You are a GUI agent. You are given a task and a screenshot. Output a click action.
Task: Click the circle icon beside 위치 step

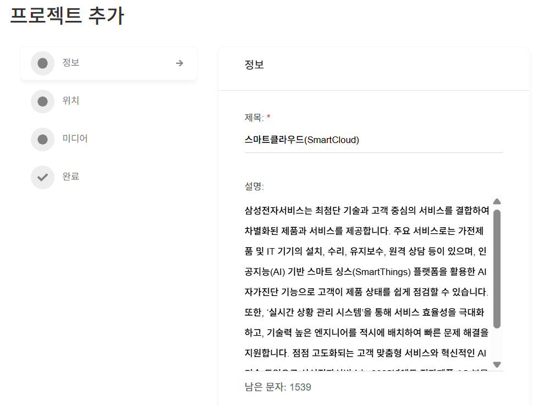[42, 101]
